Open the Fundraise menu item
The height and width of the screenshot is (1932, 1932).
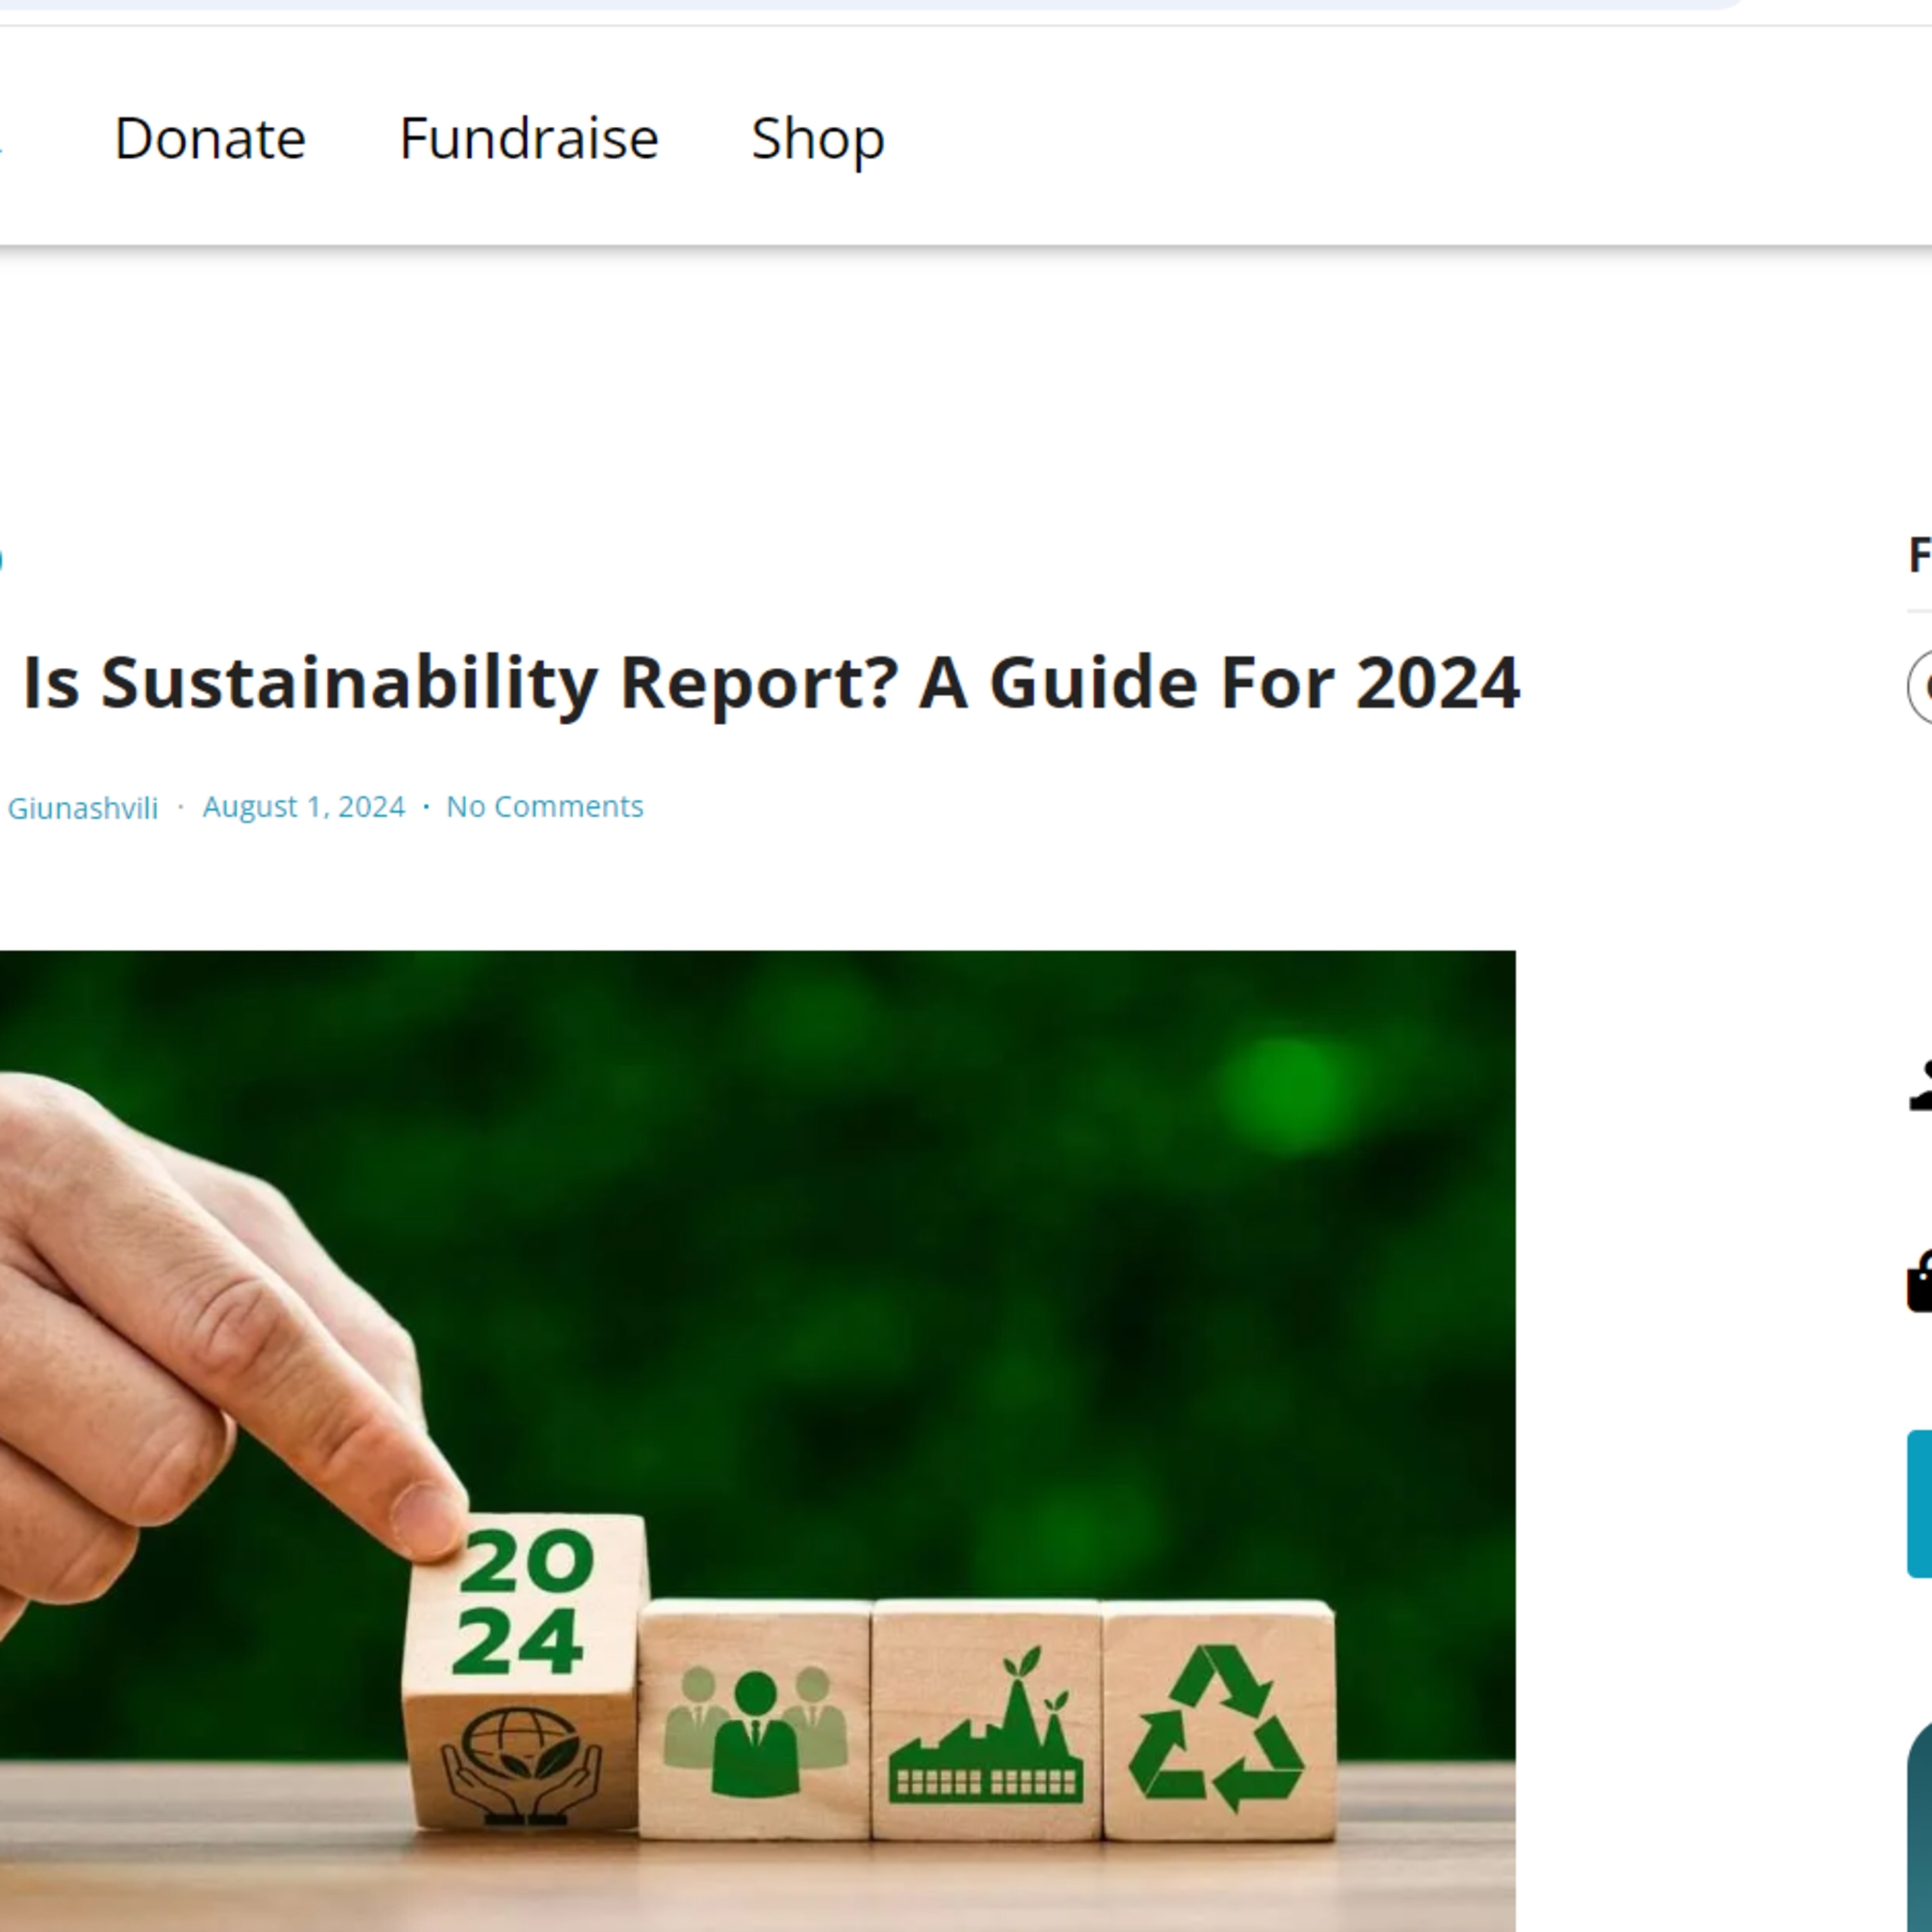529,138
